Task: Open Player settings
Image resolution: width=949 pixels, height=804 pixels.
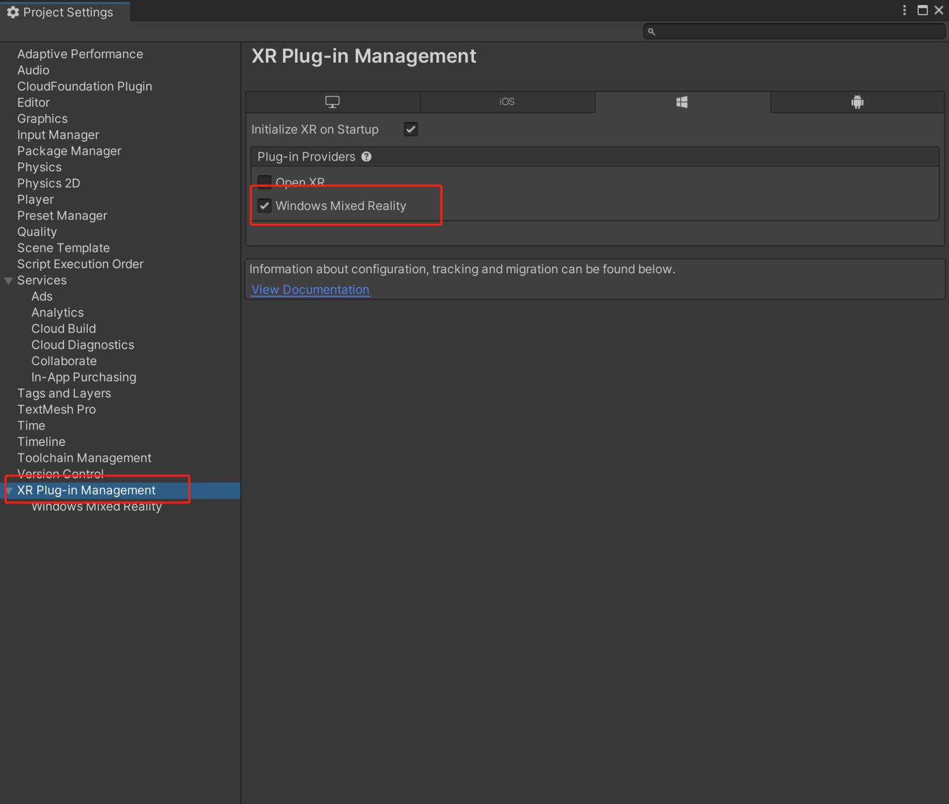Action: (x=35, y=199)
